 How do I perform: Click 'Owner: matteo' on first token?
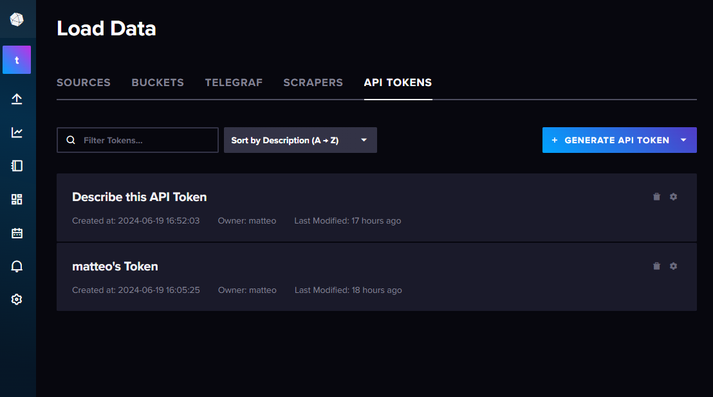247,221
